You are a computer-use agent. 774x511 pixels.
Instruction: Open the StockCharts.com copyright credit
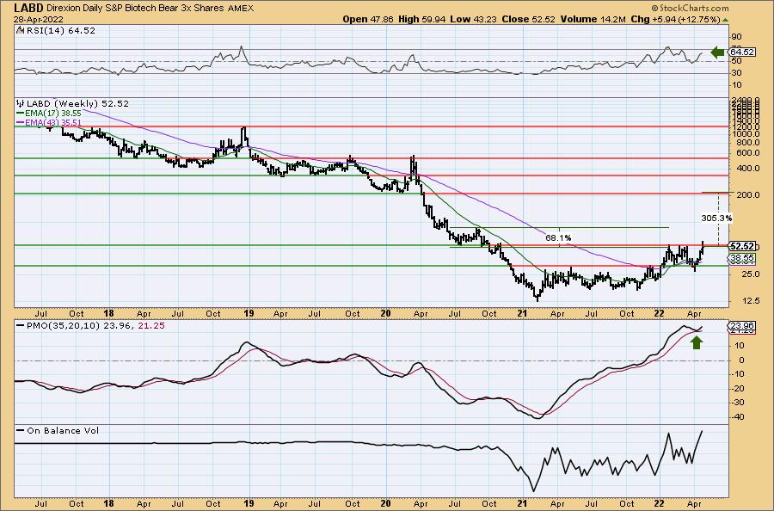(690, 8)
